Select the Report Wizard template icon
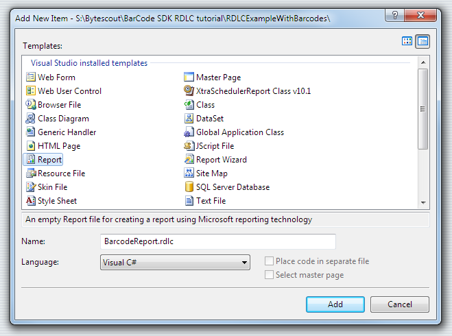The image size is (452, 336). pos(189,159)
